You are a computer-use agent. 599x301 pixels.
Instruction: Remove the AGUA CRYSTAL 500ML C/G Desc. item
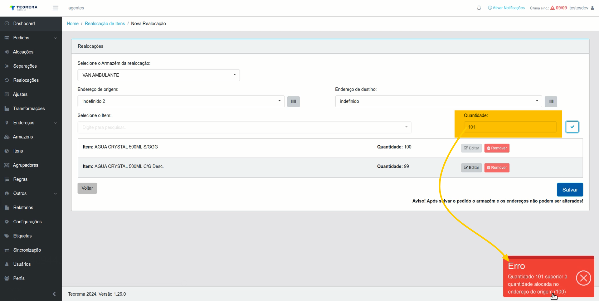(497, 168)
